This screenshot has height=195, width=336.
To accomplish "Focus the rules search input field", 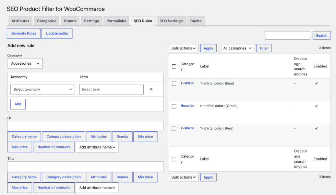I will coord(287,35).
